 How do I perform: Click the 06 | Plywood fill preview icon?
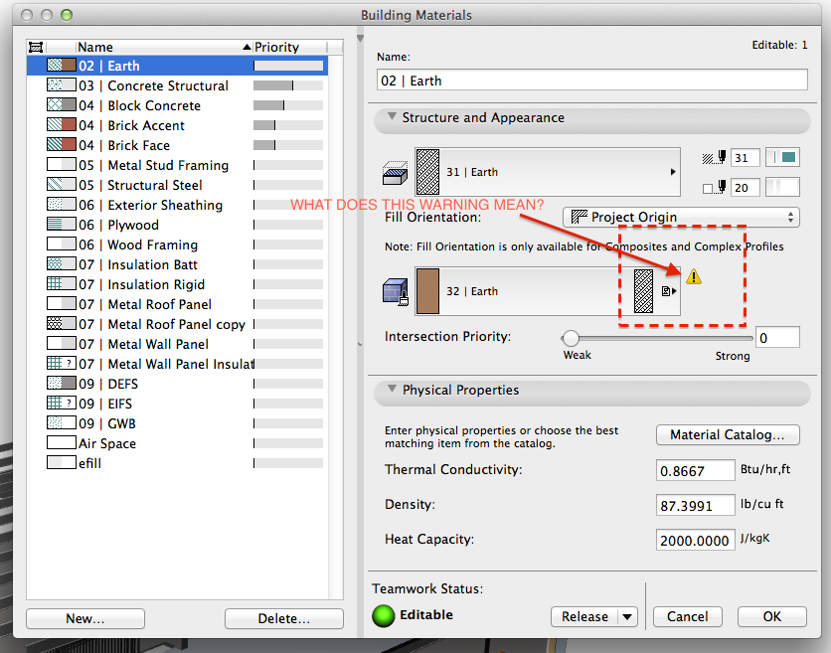click(62, 225)
